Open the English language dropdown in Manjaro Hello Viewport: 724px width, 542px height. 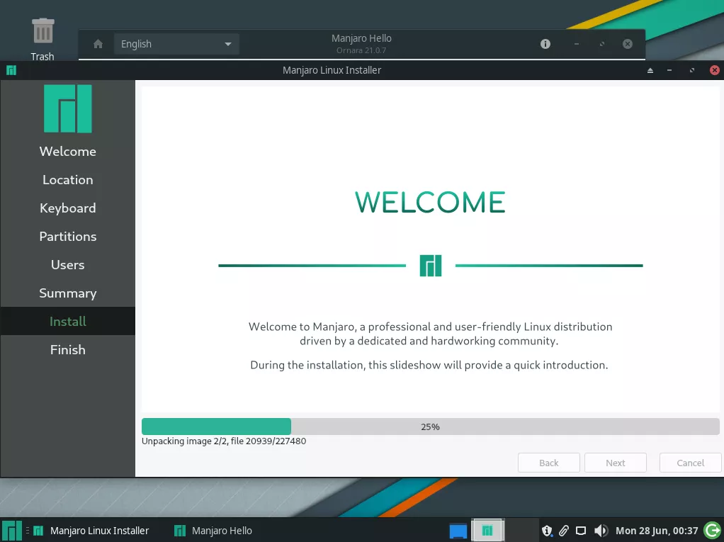176,44
